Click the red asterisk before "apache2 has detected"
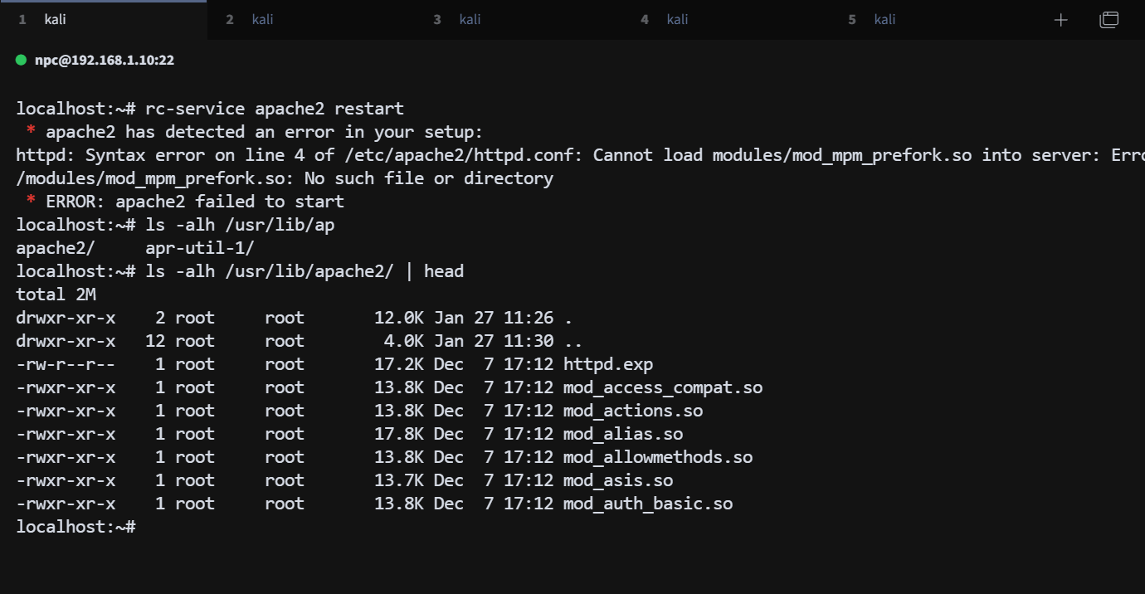The height and width of the screenshot is (594, 1145). pos(31,133)
